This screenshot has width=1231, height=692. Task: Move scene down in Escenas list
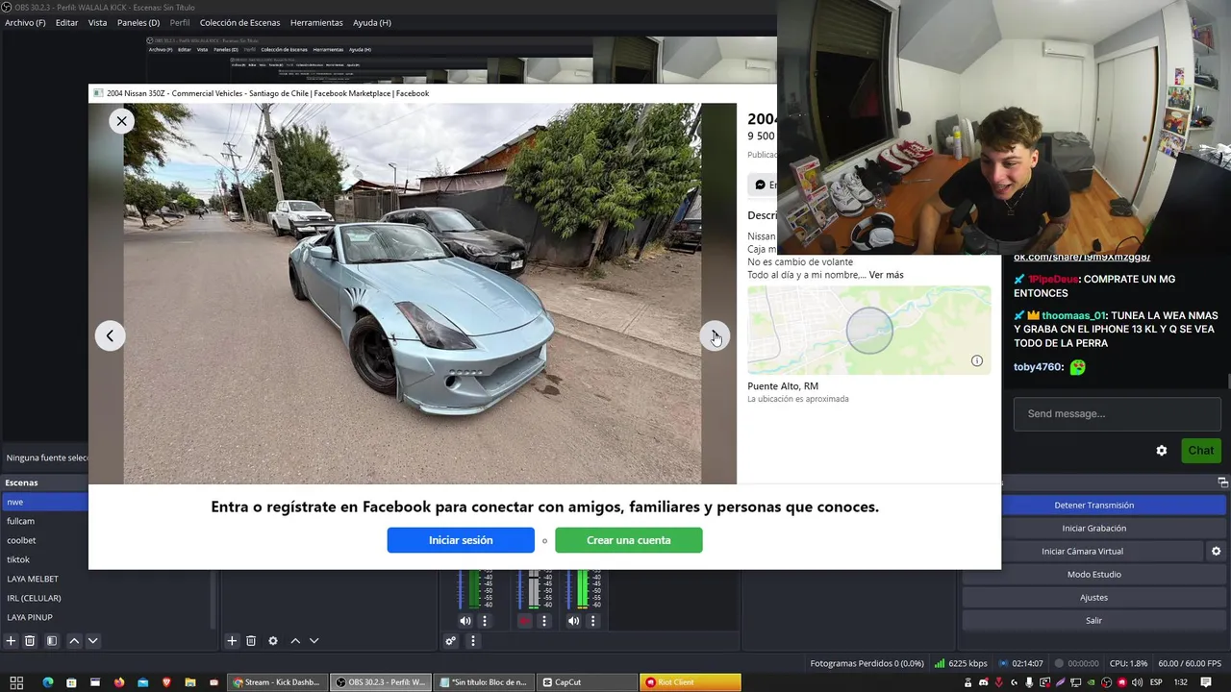pos(92,641)
